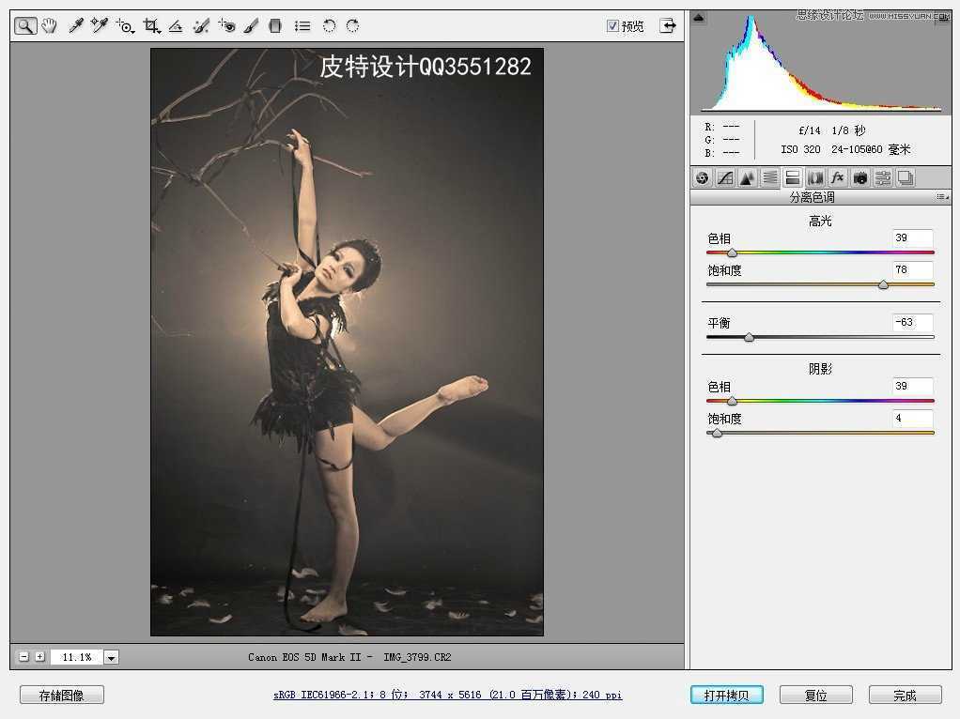Open workflow options link sRGB IEC61966-2.1
The height and width of the screenshot is (719, 960).
447,695
